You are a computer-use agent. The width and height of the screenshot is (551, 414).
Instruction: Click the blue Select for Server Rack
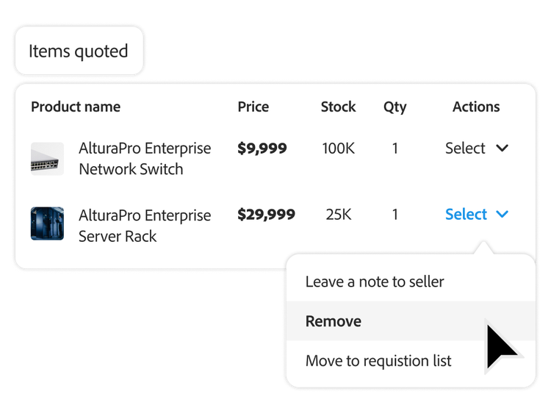[466, 215]
